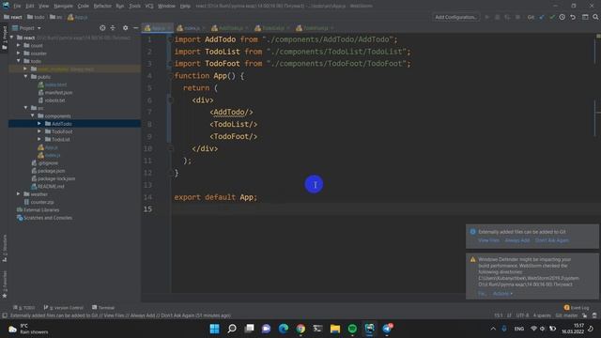
Task: Open File Explorer from taskbar
Action: pyautogui.click(x=335, y=329)
